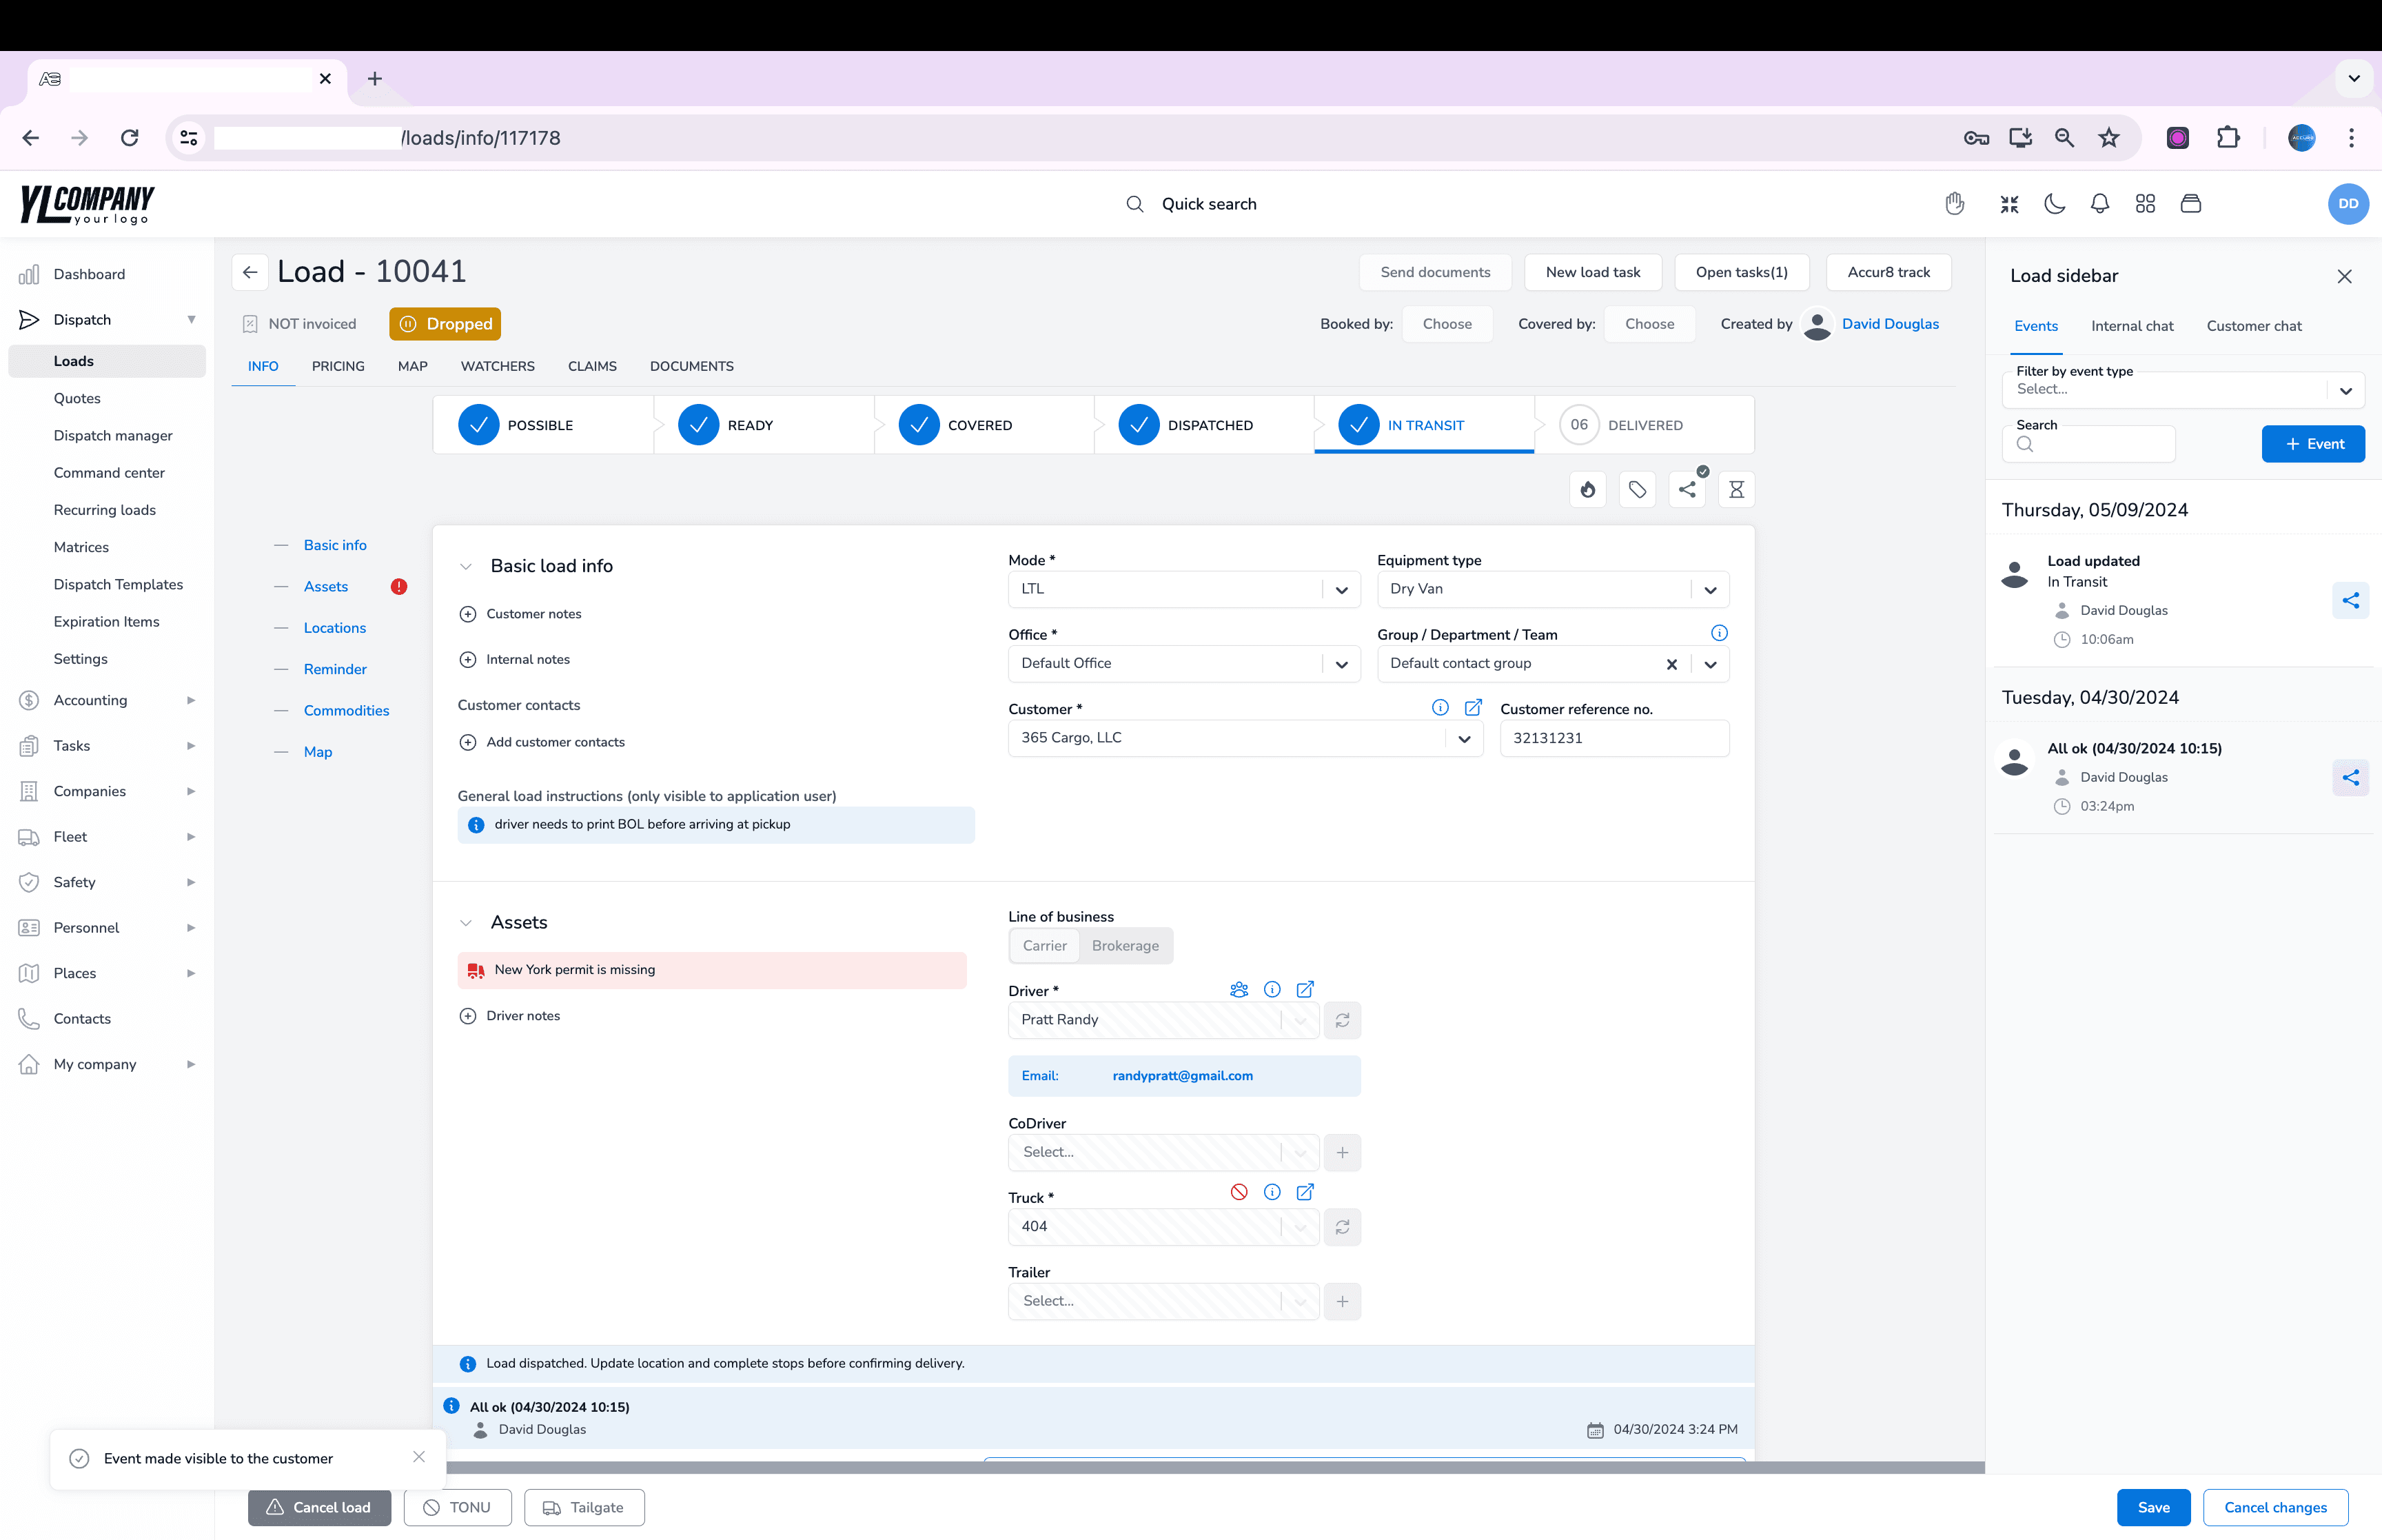
Task: Switch to the PRICING tab
Action: (x=338, y=366)
